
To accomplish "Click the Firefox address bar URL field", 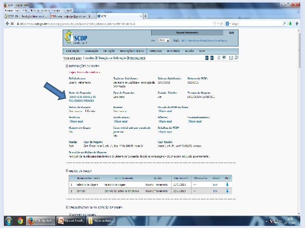I will coord(115,24).
